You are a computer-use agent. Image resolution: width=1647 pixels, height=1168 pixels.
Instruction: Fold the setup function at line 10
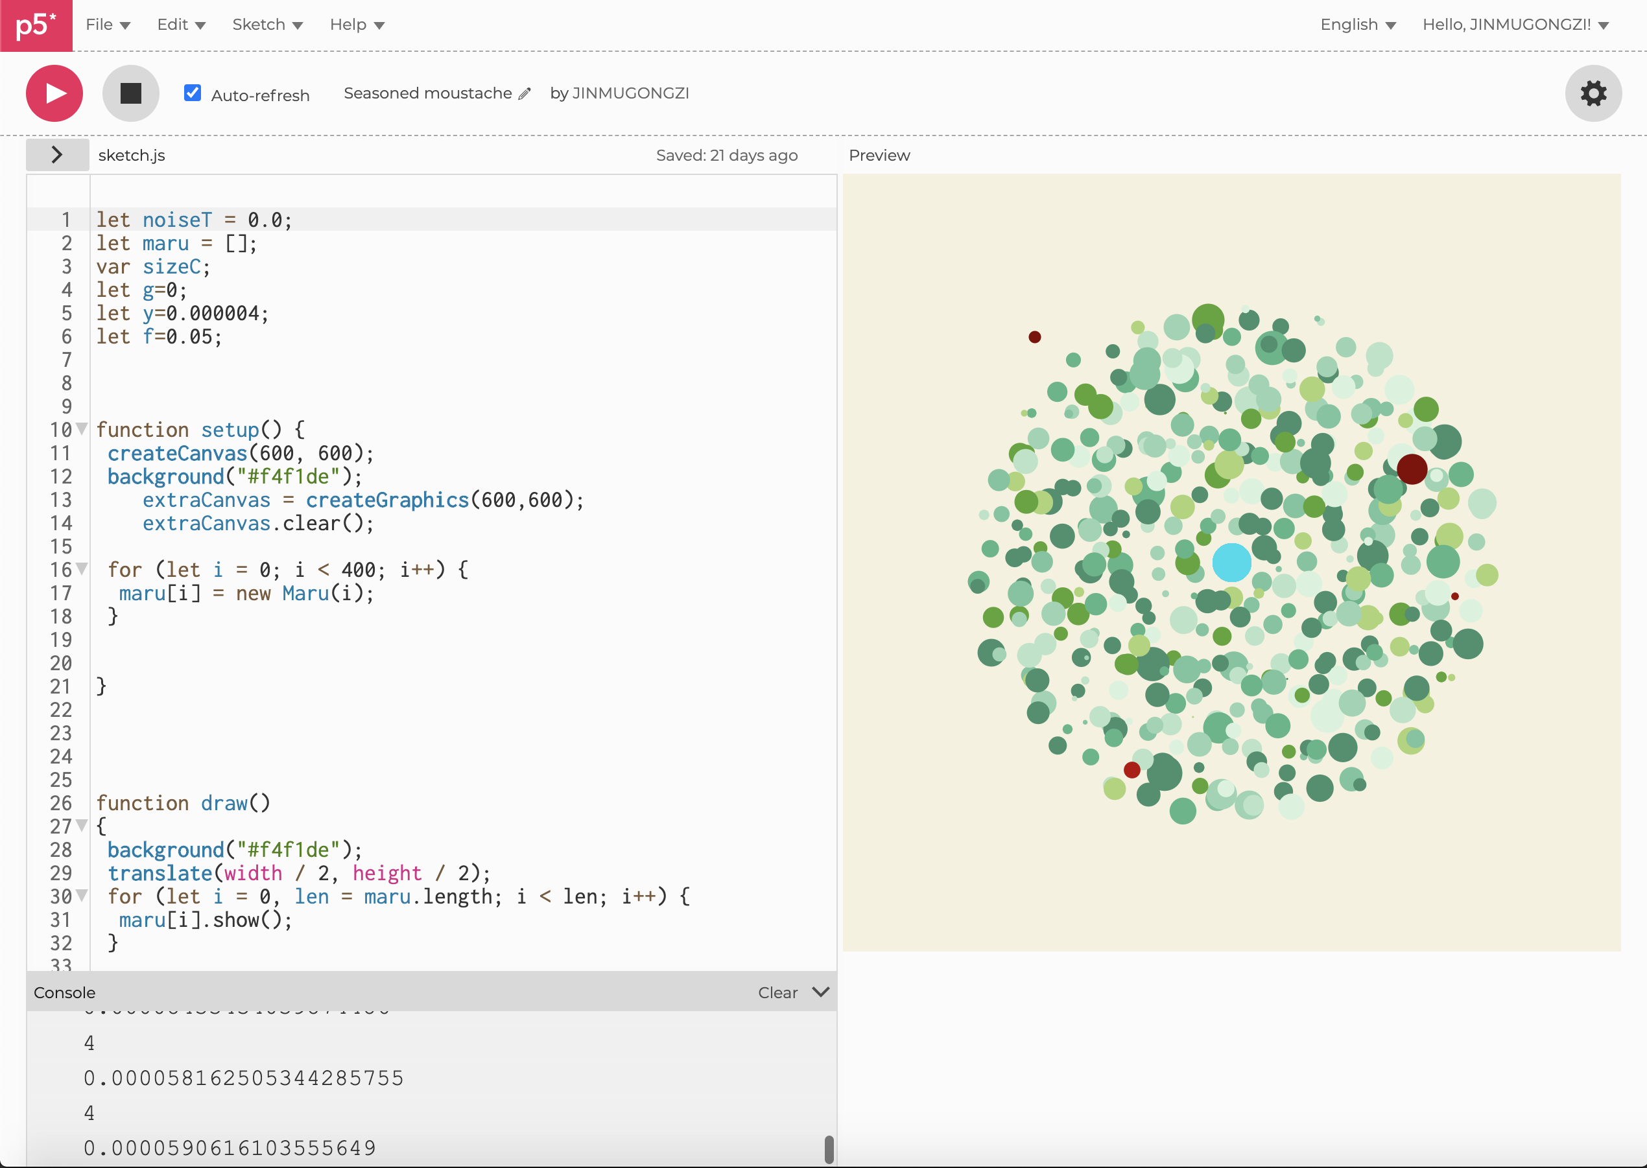82,429
